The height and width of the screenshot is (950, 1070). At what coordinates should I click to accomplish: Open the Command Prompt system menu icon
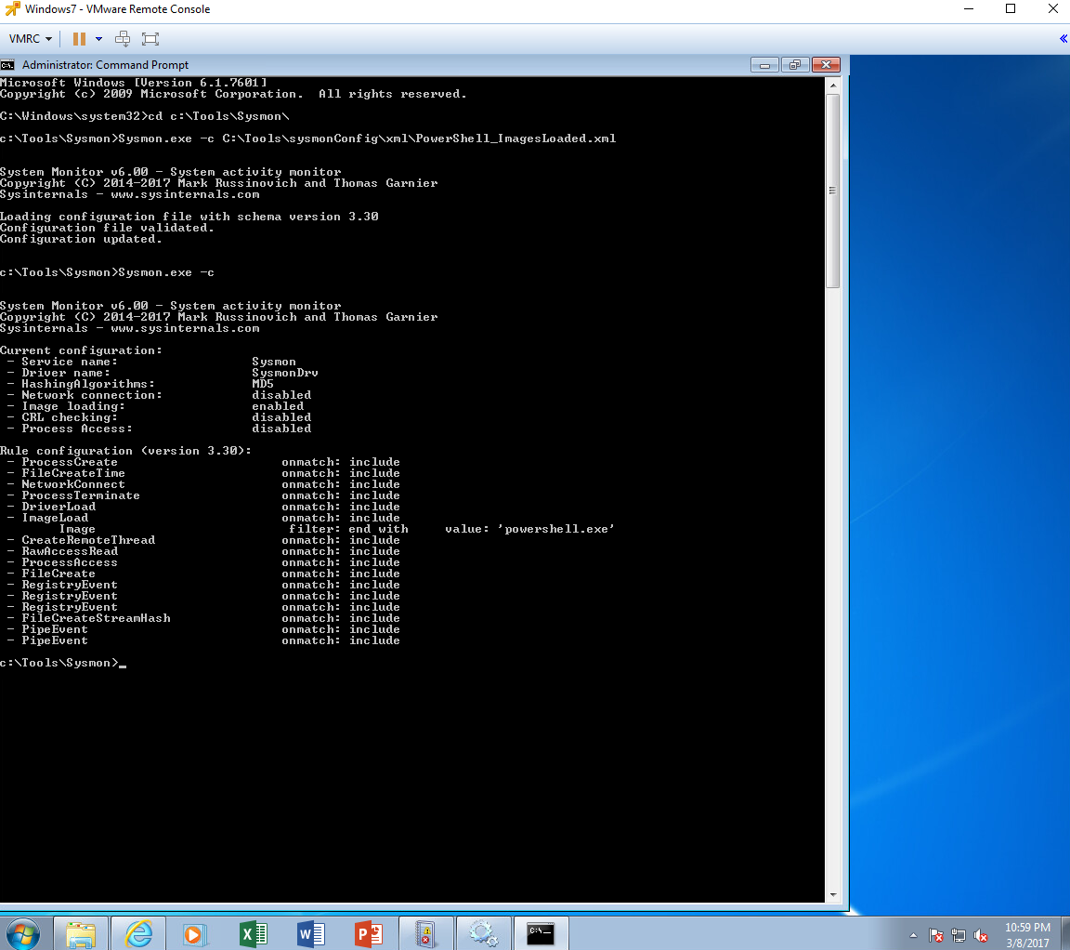7,65
